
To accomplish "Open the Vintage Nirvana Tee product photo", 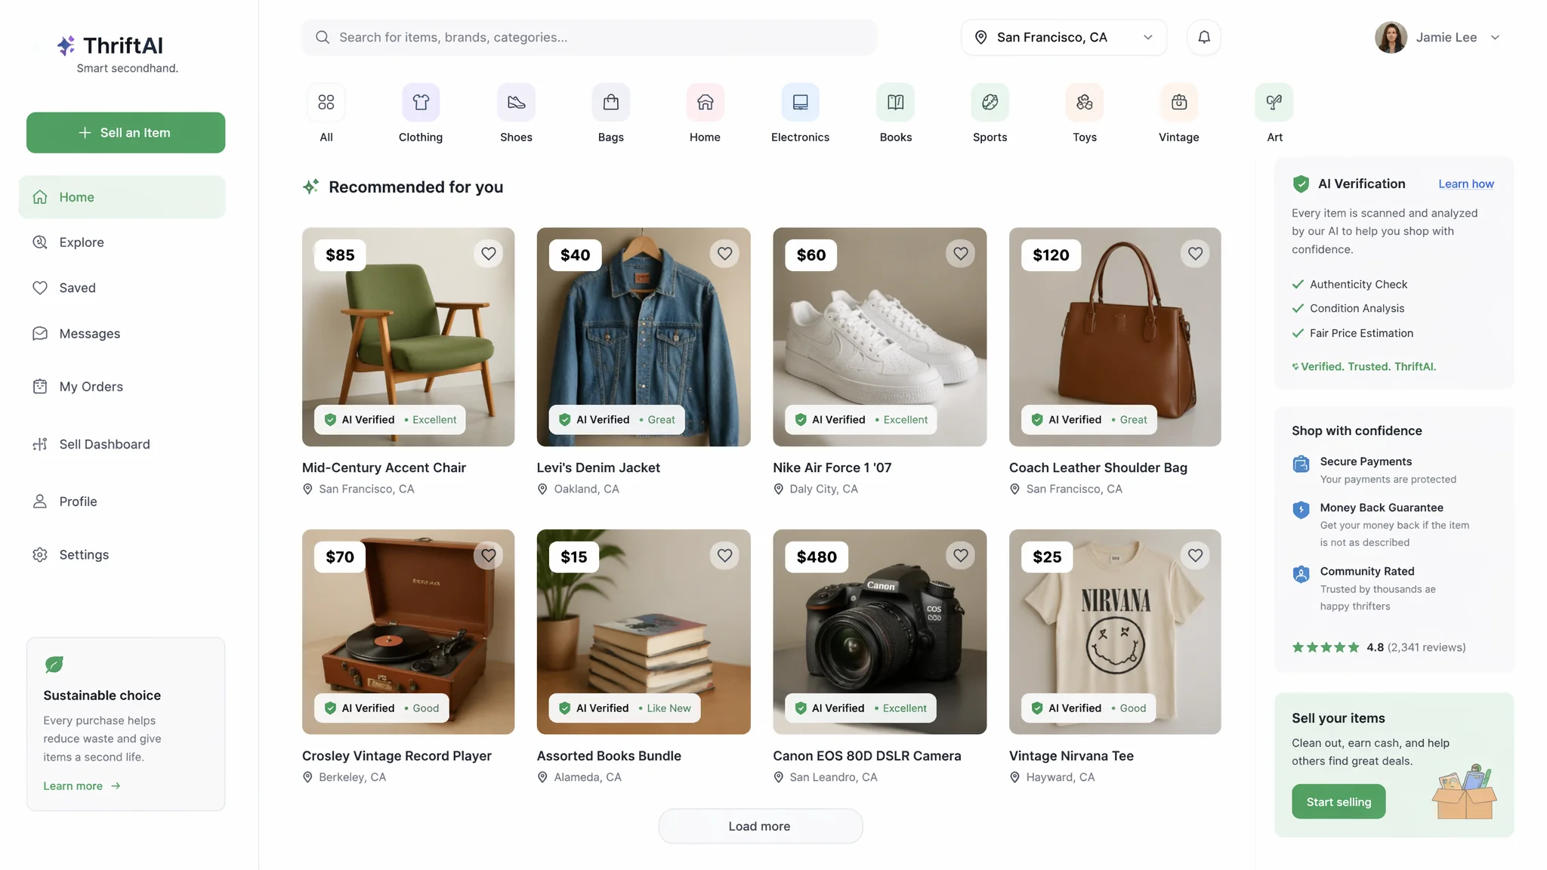I will 1115,631.
